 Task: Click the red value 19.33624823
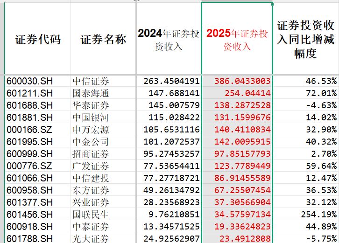point(242,226)
